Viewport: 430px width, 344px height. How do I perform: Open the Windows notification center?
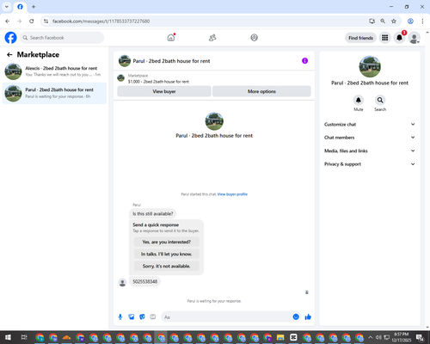pos(420,337)
